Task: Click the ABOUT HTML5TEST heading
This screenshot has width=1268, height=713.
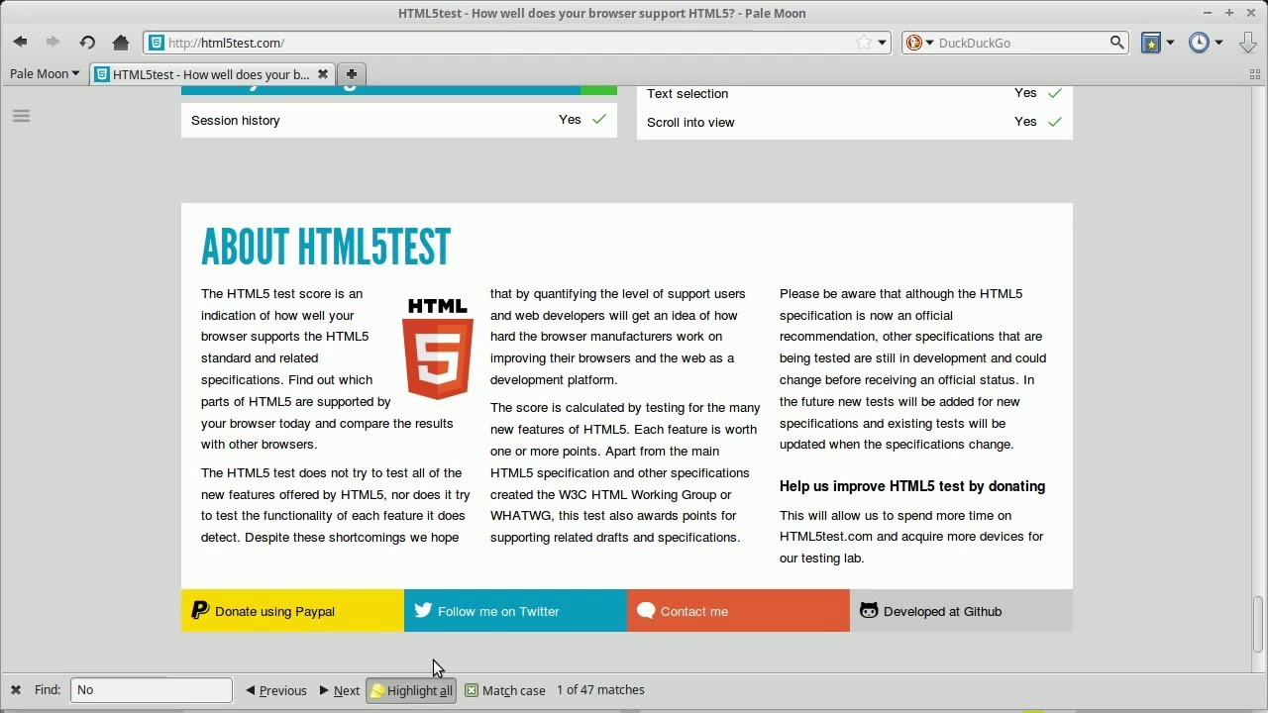Action: click(x=326, y=248)
